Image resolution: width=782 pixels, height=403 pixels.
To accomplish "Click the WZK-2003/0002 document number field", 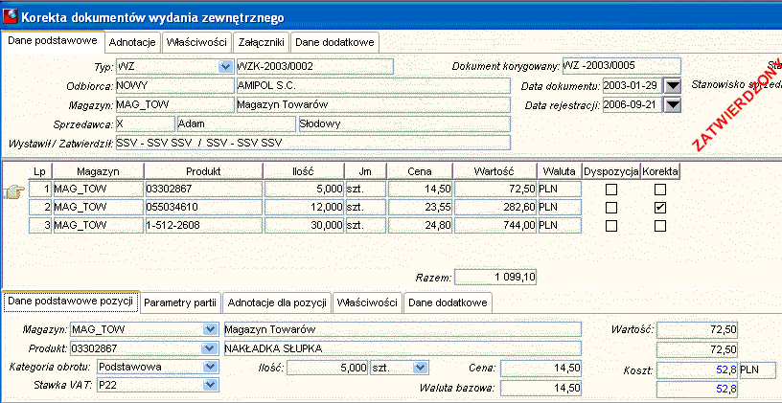I will click(x=314, y=66).
